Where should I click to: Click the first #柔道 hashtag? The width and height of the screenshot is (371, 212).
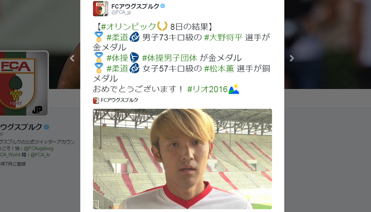pos(117,37)
